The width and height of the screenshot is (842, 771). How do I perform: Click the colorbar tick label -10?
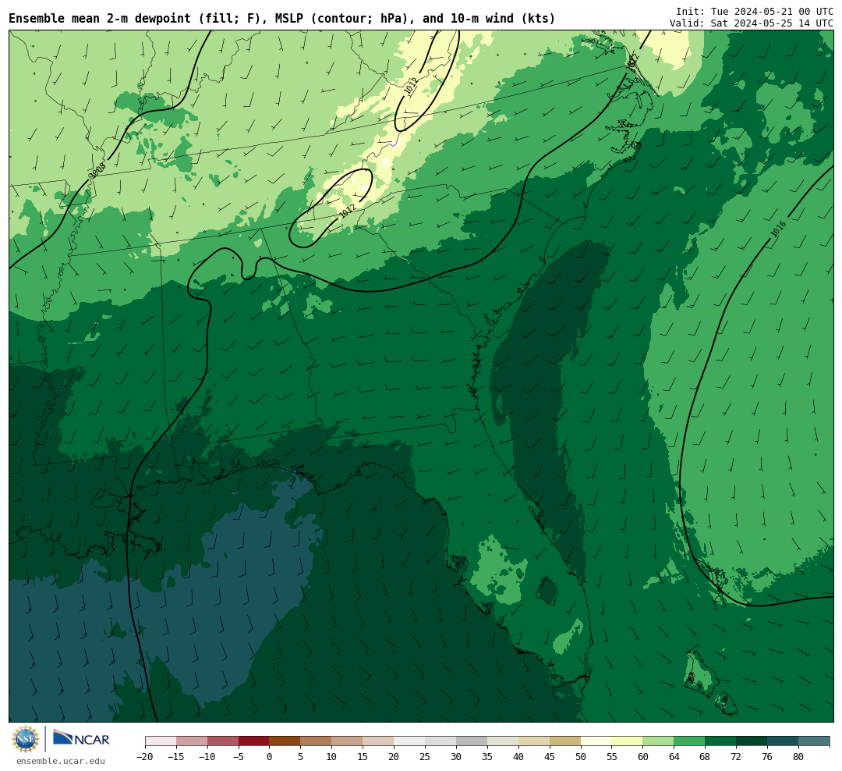coord(207,757)
